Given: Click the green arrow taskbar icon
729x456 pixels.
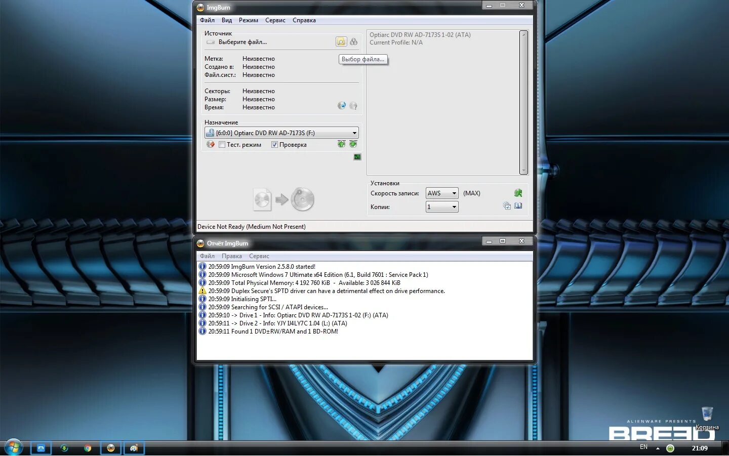Looking at the screenshot, I should (64, 448).
